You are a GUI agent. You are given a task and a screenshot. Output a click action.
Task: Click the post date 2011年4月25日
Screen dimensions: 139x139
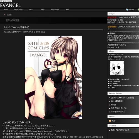(x=29, y=32)
